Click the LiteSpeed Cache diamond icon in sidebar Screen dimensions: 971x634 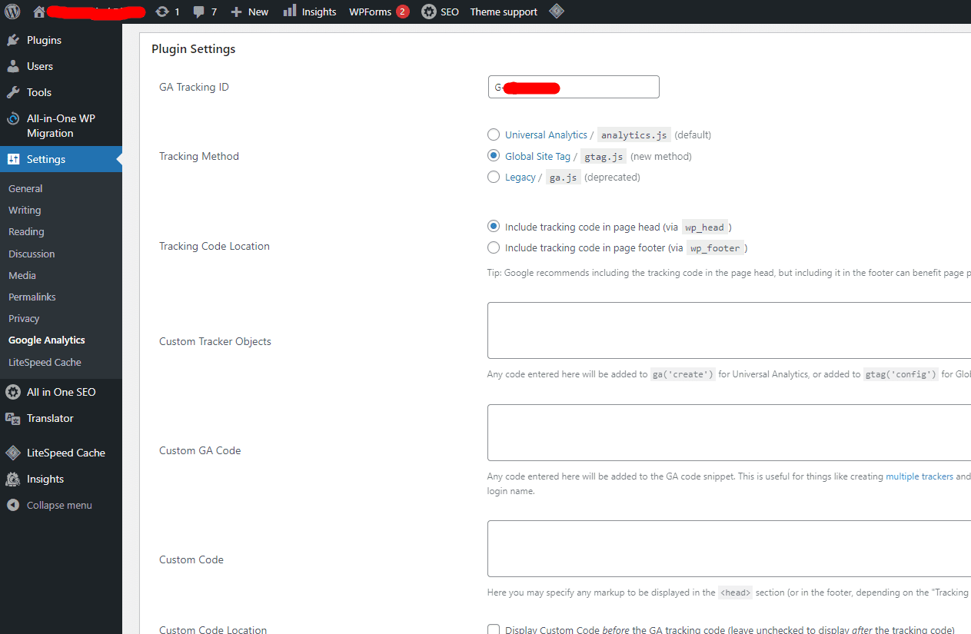[13, 453]
